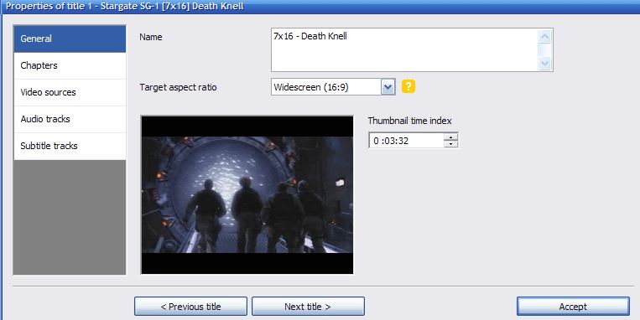Go to the Next title
Image resolution: width=640 pixels, height=320 pixels.
tap(308, 307)
